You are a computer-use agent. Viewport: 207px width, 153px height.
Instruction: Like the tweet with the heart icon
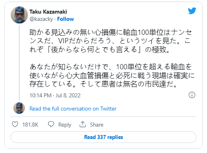click(x=15, y=125)
